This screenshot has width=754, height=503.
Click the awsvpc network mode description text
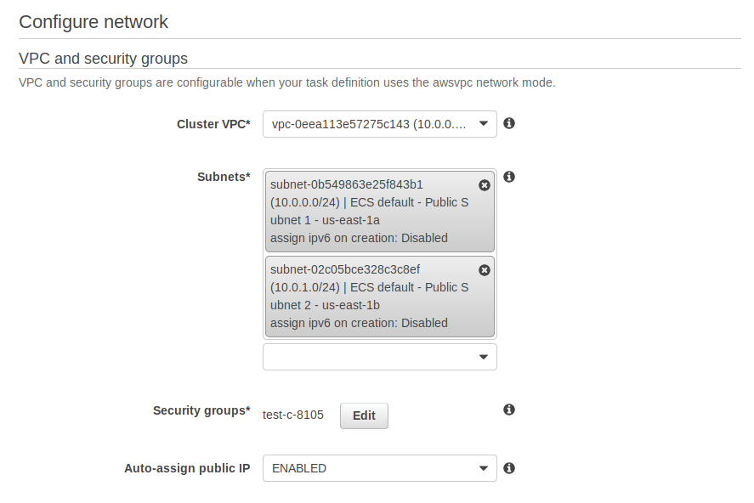tap(287, 83)
